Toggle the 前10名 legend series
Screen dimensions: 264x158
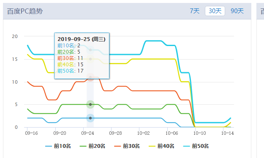pyautogui.click(x=58, y=146)
